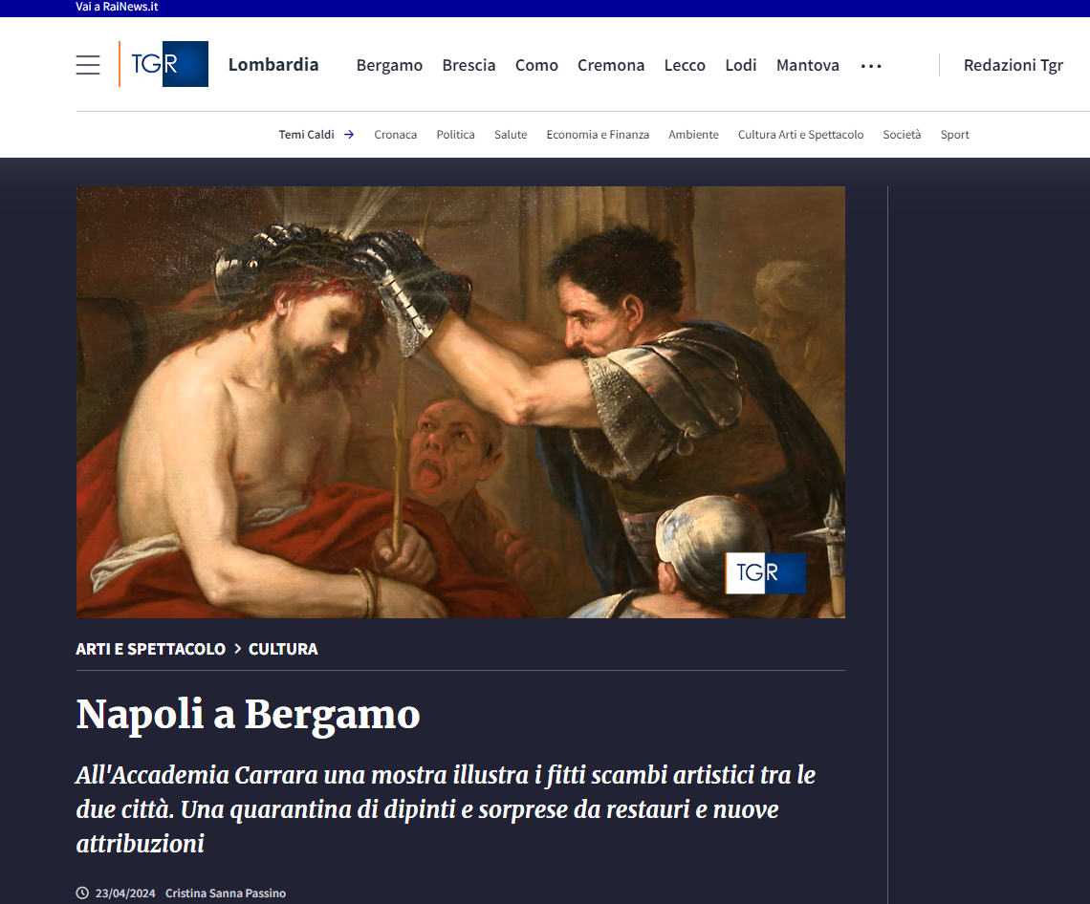Click the article subtitle about Accademia Carrara
The height and width of the screenshot is (904, 1090).
click(446, 808)
